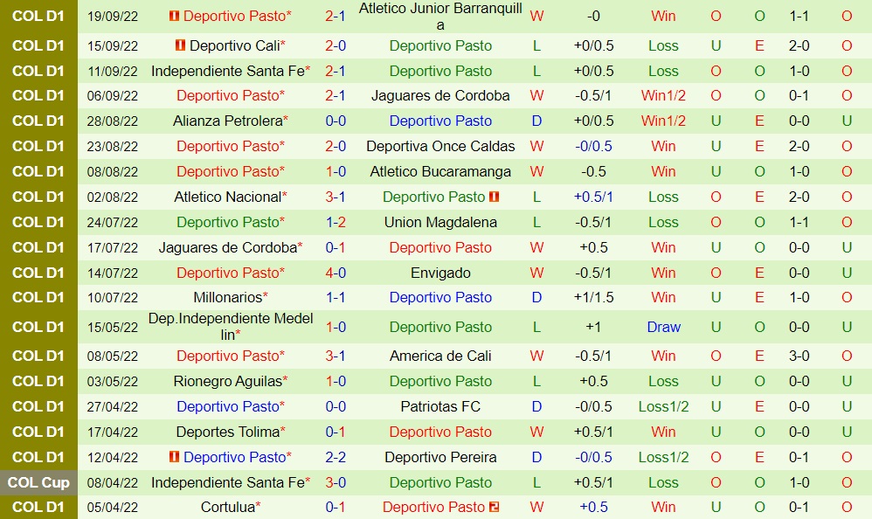Open Atletico Junior Barranquilla team link
The image size is (872, 519).
click(x=440, y=16)
